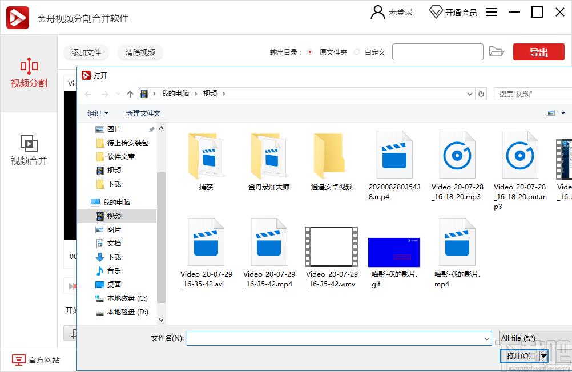Select Video_20-07-28_16-18-20.out.mp3 file
572x372 pixels.
tap(520, 171)
